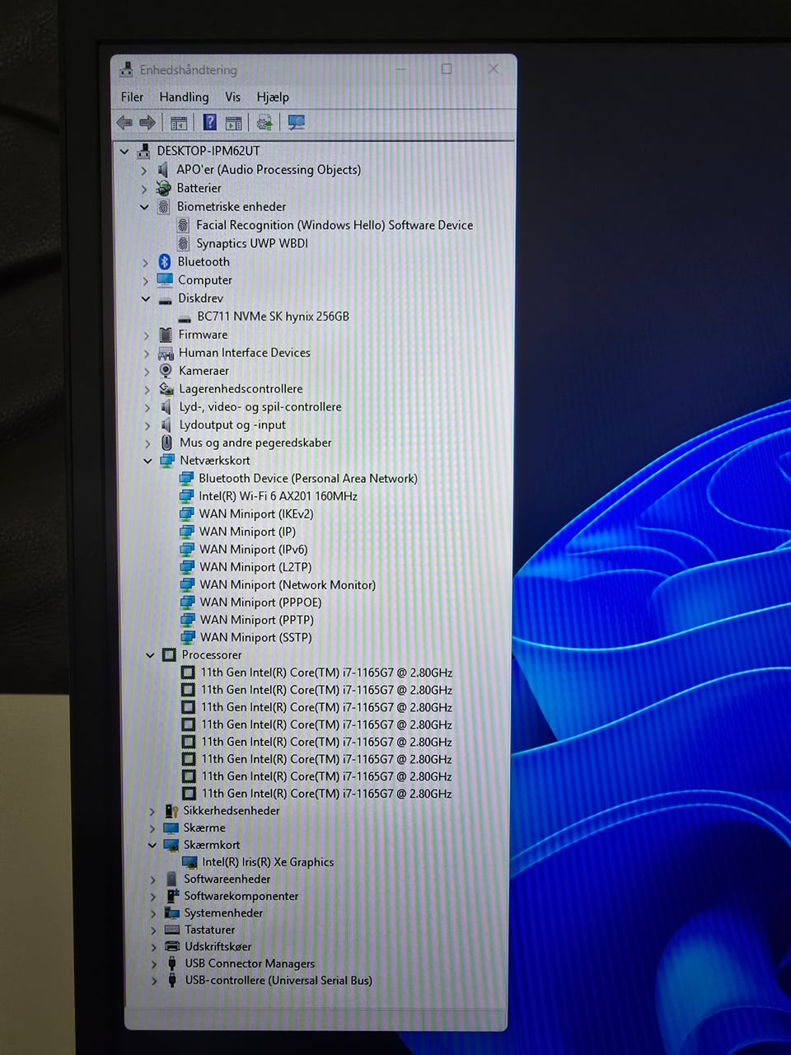
Task: Click the Human Interface Devices icon
Action: (x=166, y=353)
